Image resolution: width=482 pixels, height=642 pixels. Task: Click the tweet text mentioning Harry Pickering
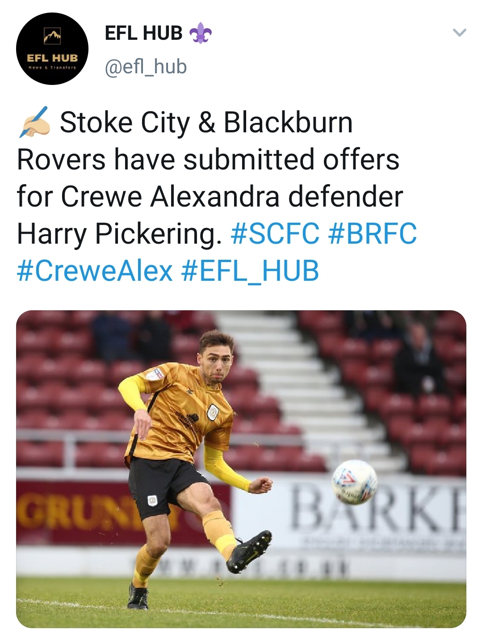click(x=217, y=196)
